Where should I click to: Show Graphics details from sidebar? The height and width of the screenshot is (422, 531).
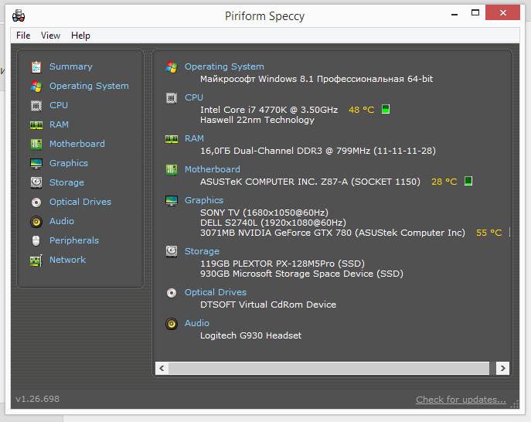point(69,163)
